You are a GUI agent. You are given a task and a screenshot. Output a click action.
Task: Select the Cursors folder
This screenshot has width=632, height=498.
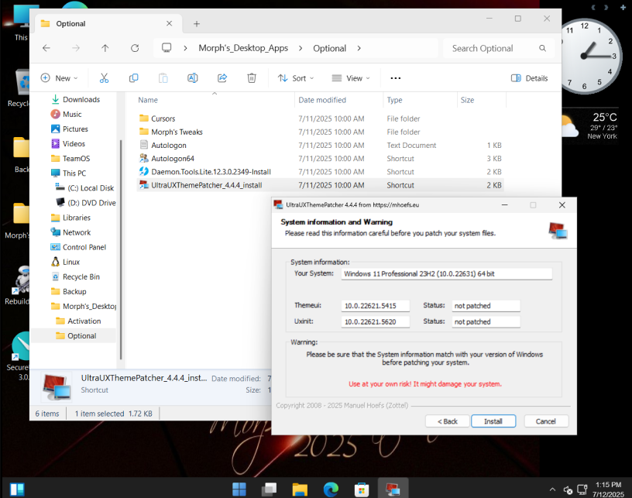point(321,118)
